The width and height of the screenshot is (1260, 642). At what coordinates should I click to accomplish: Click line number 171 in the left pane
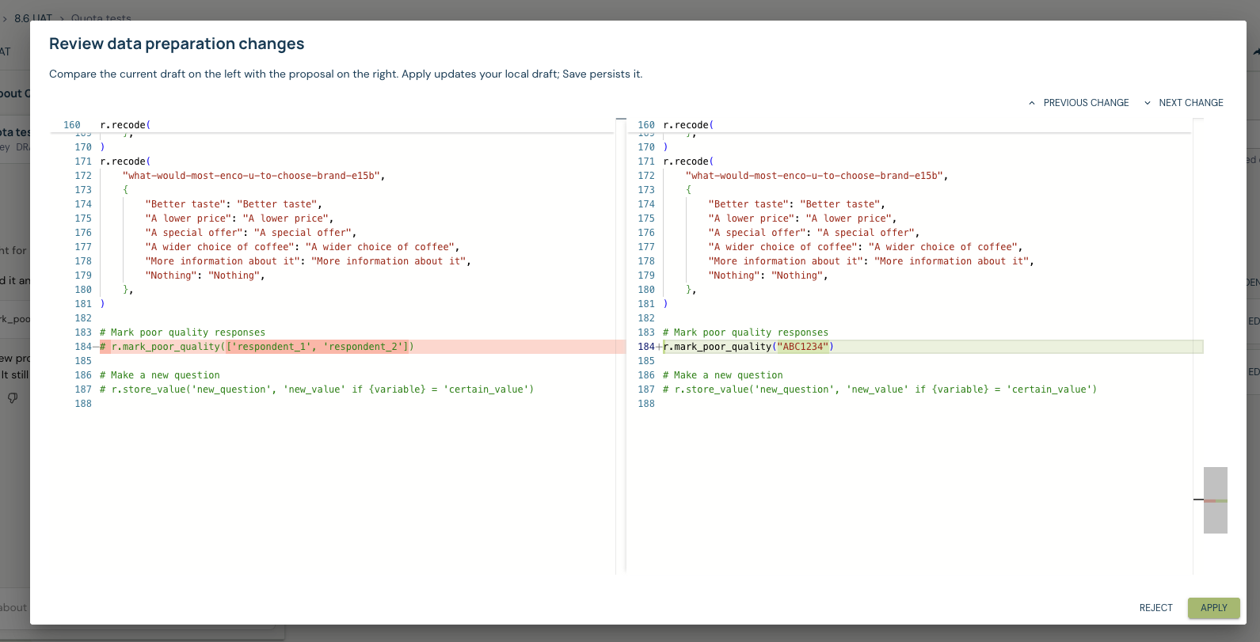click(83, 161)
